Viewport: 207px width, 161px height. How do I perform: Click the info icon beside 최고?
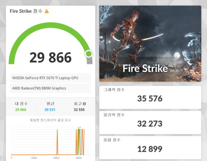pyautogui.click(x=84, y=104)
